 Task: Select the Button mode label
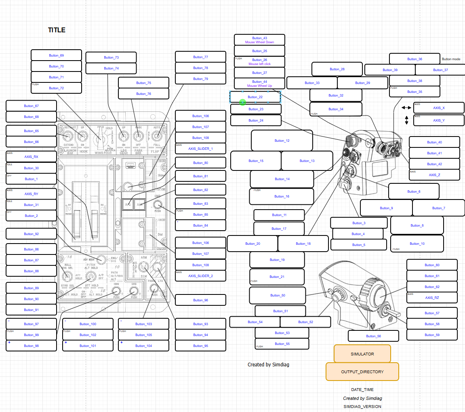[451, 59]
